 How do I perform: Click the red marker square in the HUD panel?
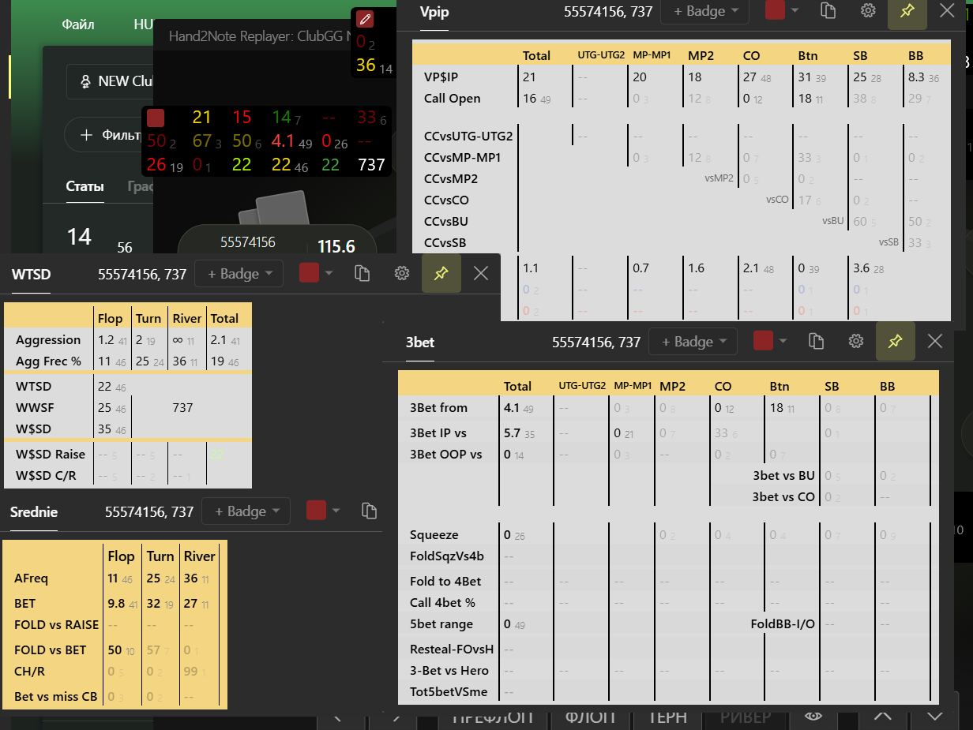tap(156, 118)
